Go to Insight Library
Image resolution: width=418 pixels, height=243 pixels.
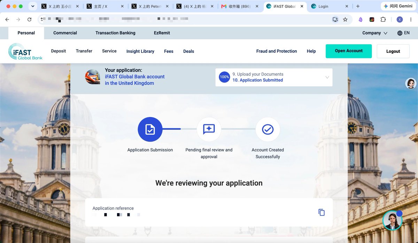click(140, 52)
